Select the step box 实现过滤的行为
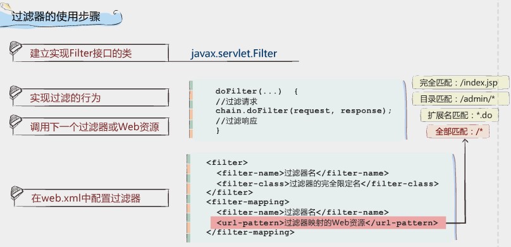The width and height of the screenshot is (511, 247). click(90, 98)
